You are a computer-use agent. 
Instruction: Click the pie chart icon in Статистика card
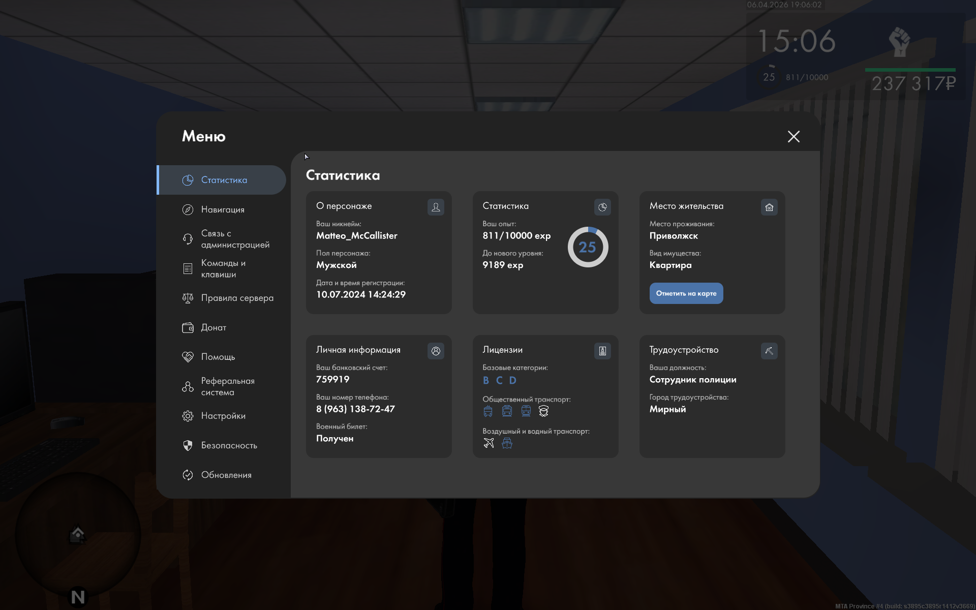tap(602, 207)
